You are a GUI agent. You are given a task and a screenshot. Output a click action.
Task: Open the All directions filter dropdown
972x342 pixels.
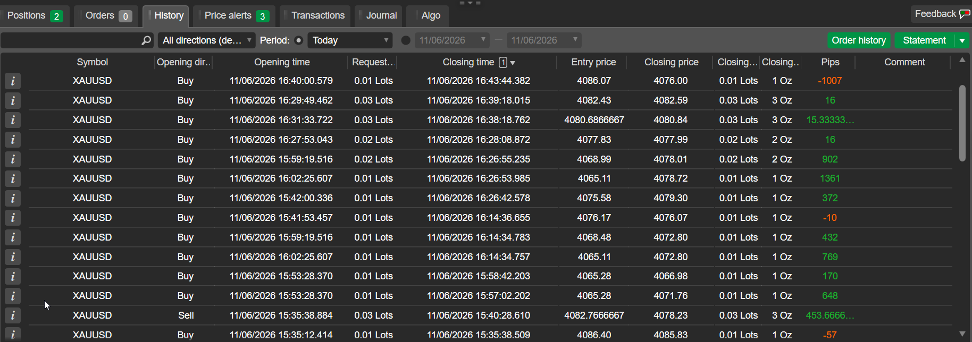[x=206, y=40]
